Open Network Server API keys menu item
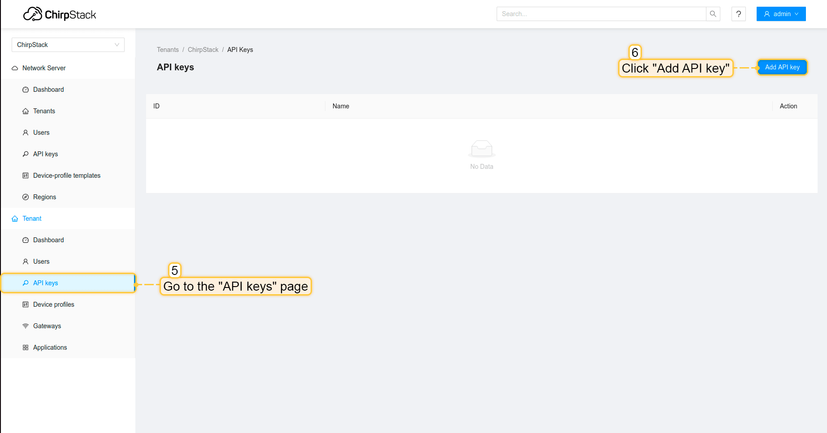 coord(45,154)
